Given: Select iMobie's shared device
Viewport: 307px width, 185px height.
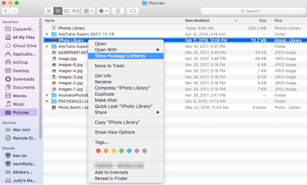Looking at the screenshot, I should pos(20,172).
